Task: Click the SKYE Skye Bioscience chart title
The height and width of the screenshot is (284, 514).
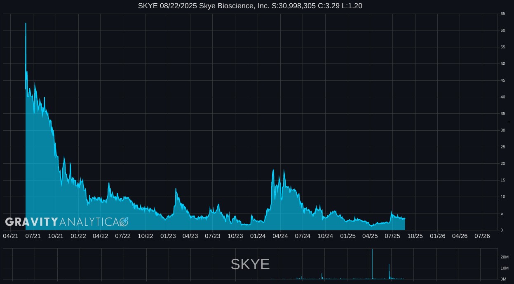Action: pyautogui.click(x=250, y=6)
